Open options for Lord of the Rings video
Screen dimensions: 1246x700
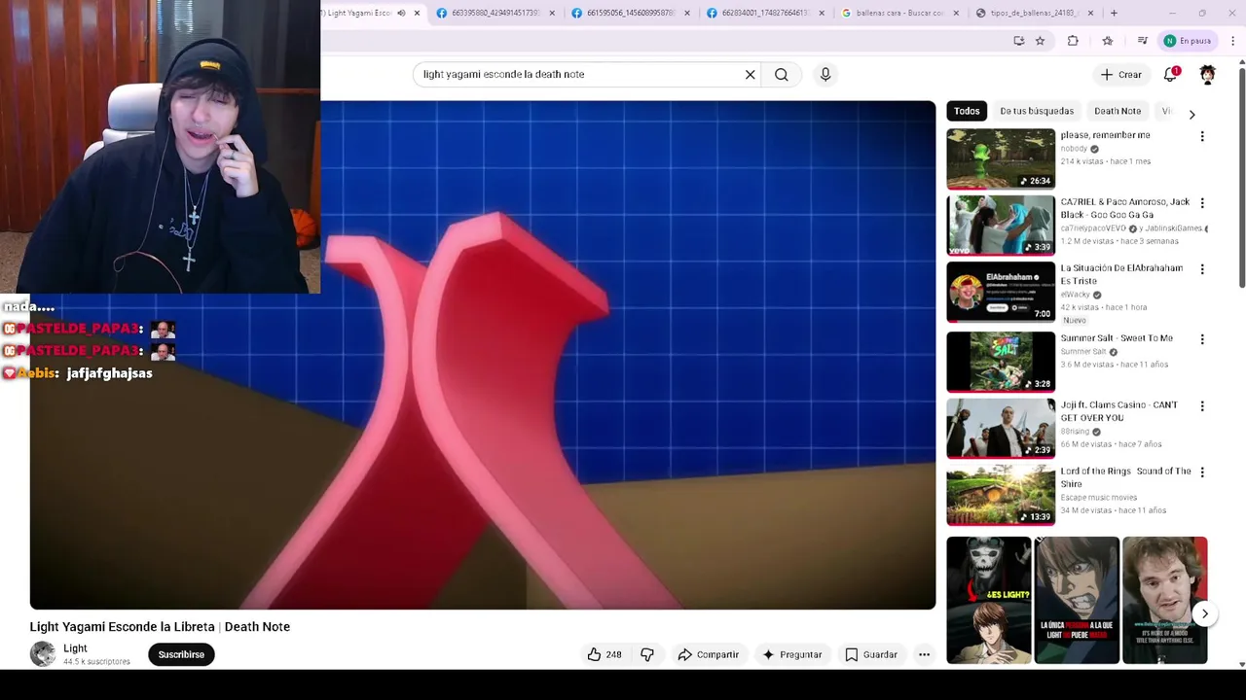coord(1202,472)
